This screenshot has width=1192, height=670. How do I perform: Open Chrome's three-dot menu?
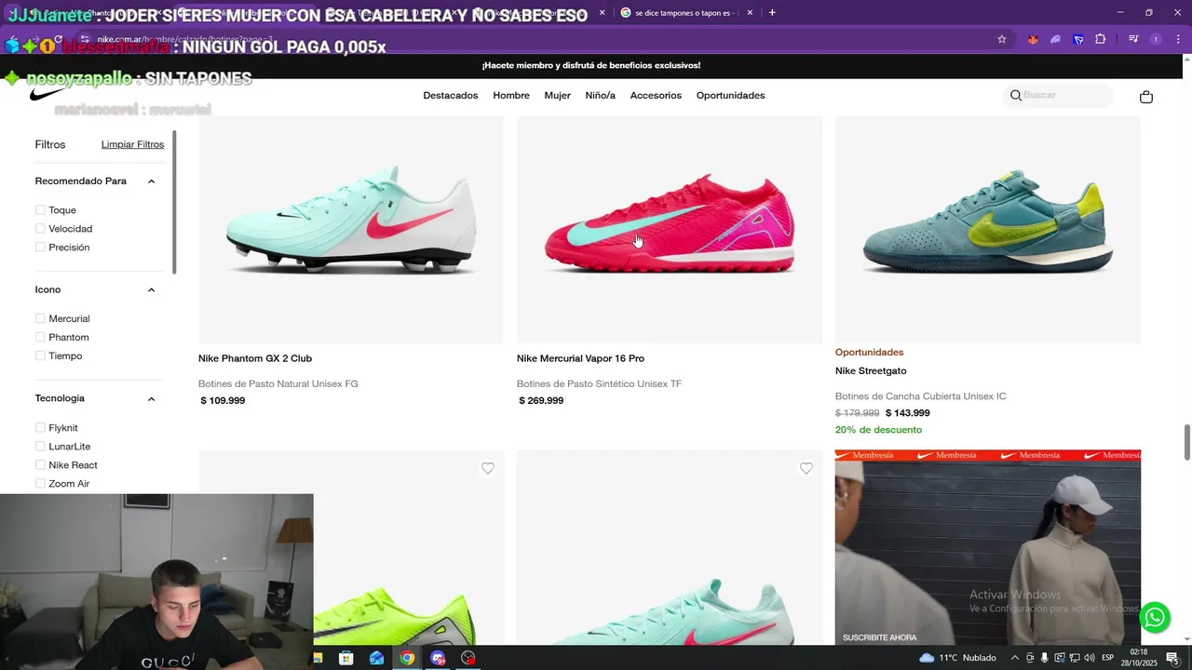tap(1178, 39)
